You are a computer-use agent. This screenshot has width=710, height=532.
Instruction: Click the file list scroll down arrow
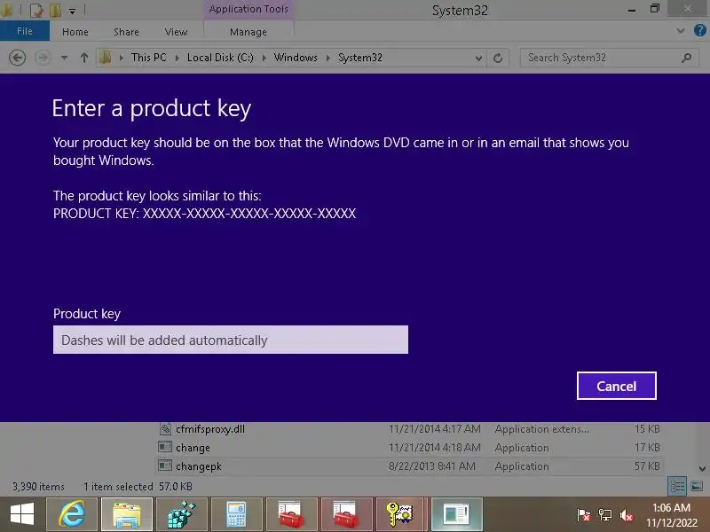tap(702, 469)
